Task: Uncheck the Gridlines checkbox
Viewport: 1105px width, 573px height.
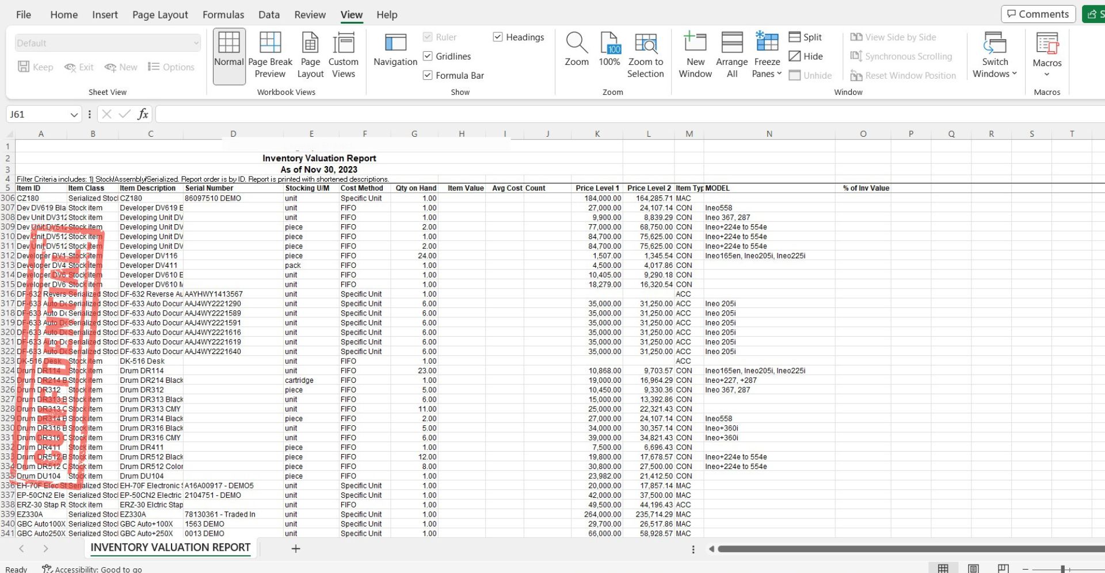Action: click(428, 56)
